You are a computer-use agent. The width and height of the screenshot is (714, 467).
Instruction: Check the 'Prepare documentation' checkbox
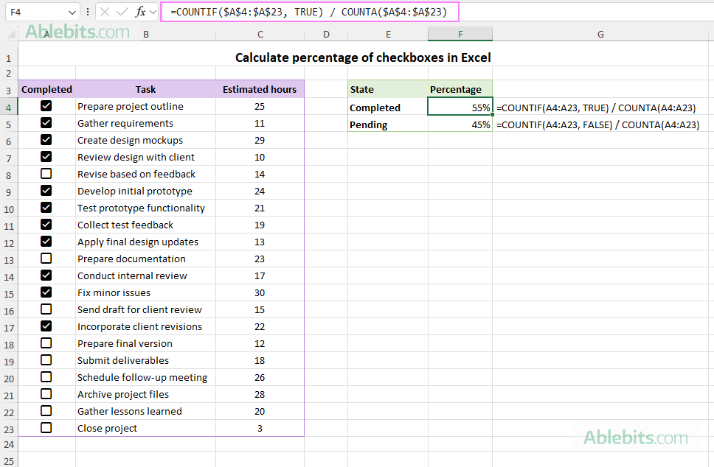pyautogui.click(x=46, y=258)
